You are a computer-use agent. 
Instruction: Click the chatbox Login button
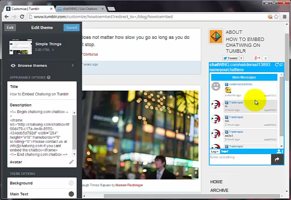(215, 152)
